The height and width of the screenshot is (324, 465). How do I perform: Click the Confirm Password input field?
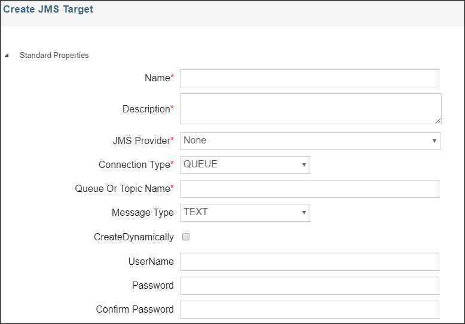(309, 310)
